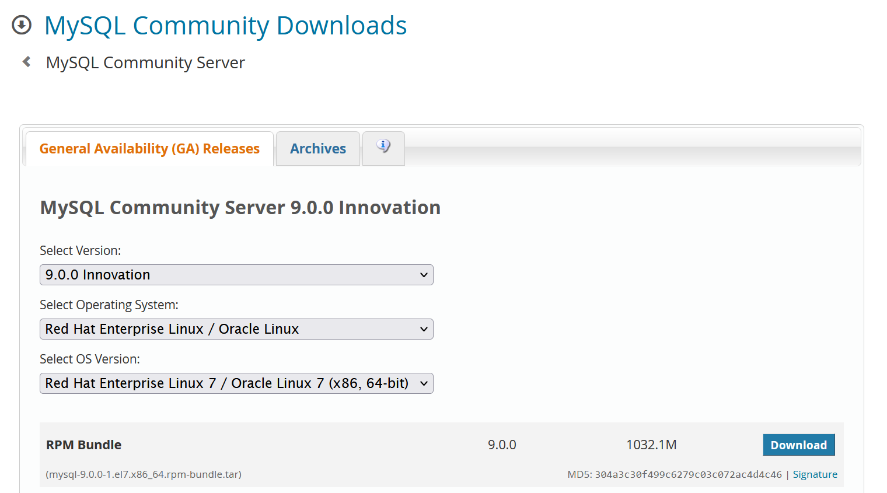The image size is (887, 493).
Task: Expand the Select OS Version dropdown
Action: (236, 383)
